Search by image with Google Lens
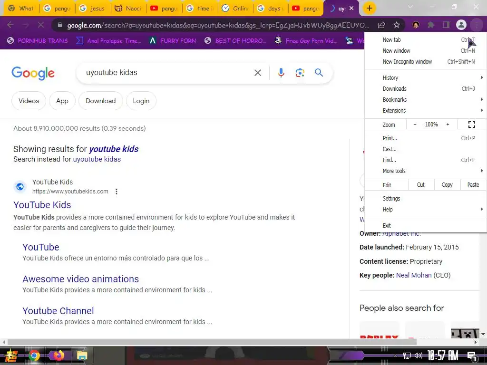487x365 pixels. click(x=300, y=73)
